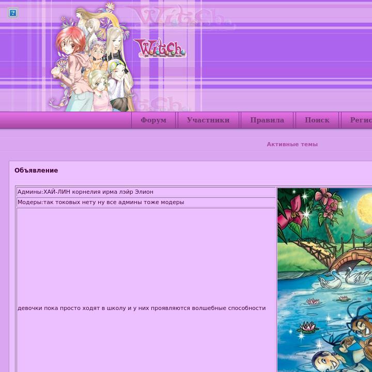Click the Объявление heading
Screen dimensions: 372x372
click(36, 171)
